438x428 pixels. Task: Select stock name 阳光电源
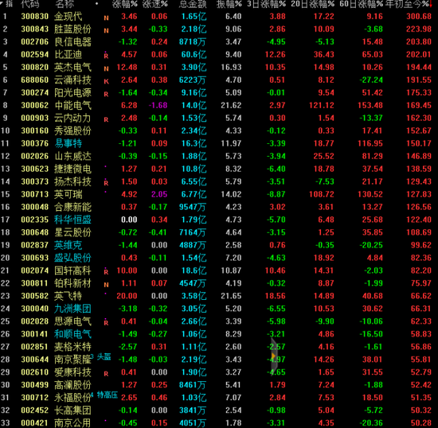point(72,92)
